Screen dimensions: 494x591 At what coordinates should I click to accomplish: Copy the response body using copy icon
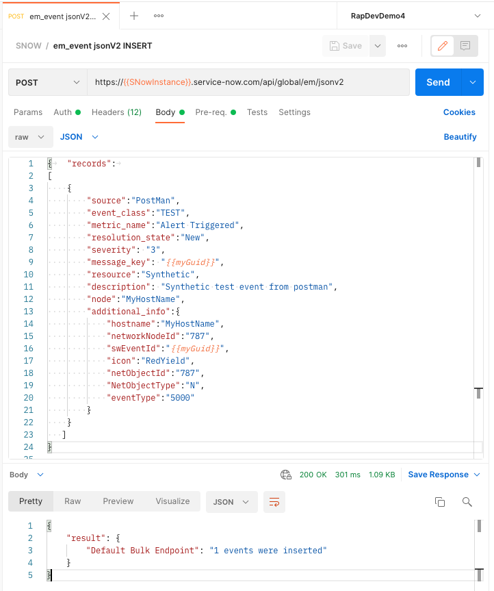pos(440,502)
